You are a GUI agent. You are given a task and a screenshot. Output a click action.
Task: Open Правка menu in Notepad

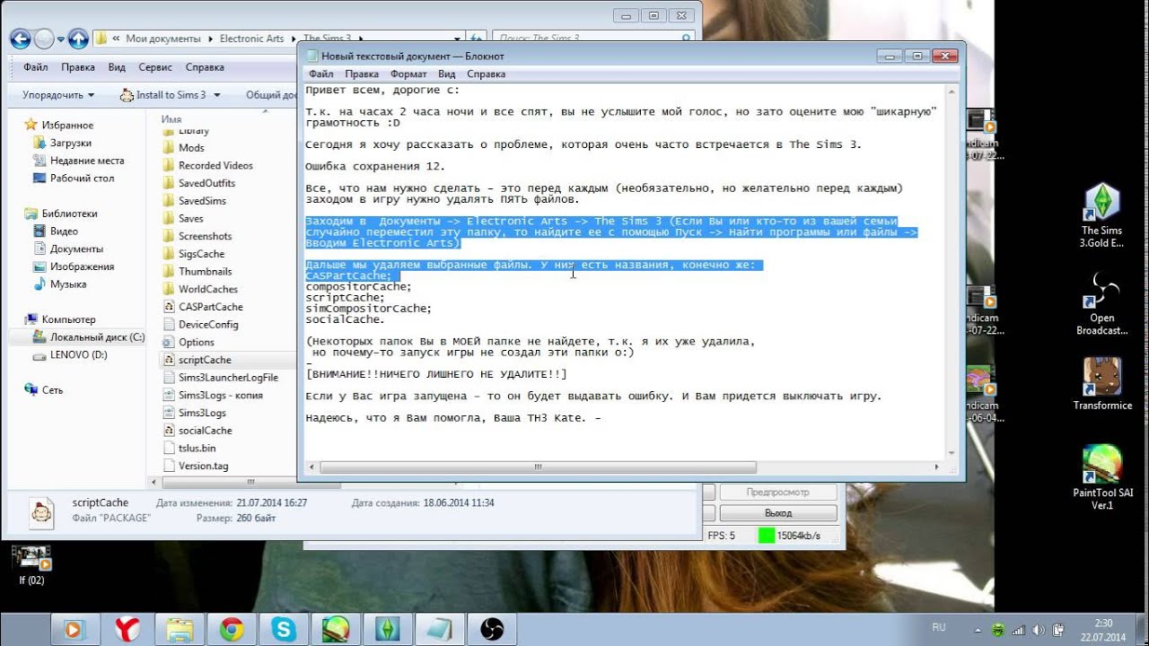(362, 74)
